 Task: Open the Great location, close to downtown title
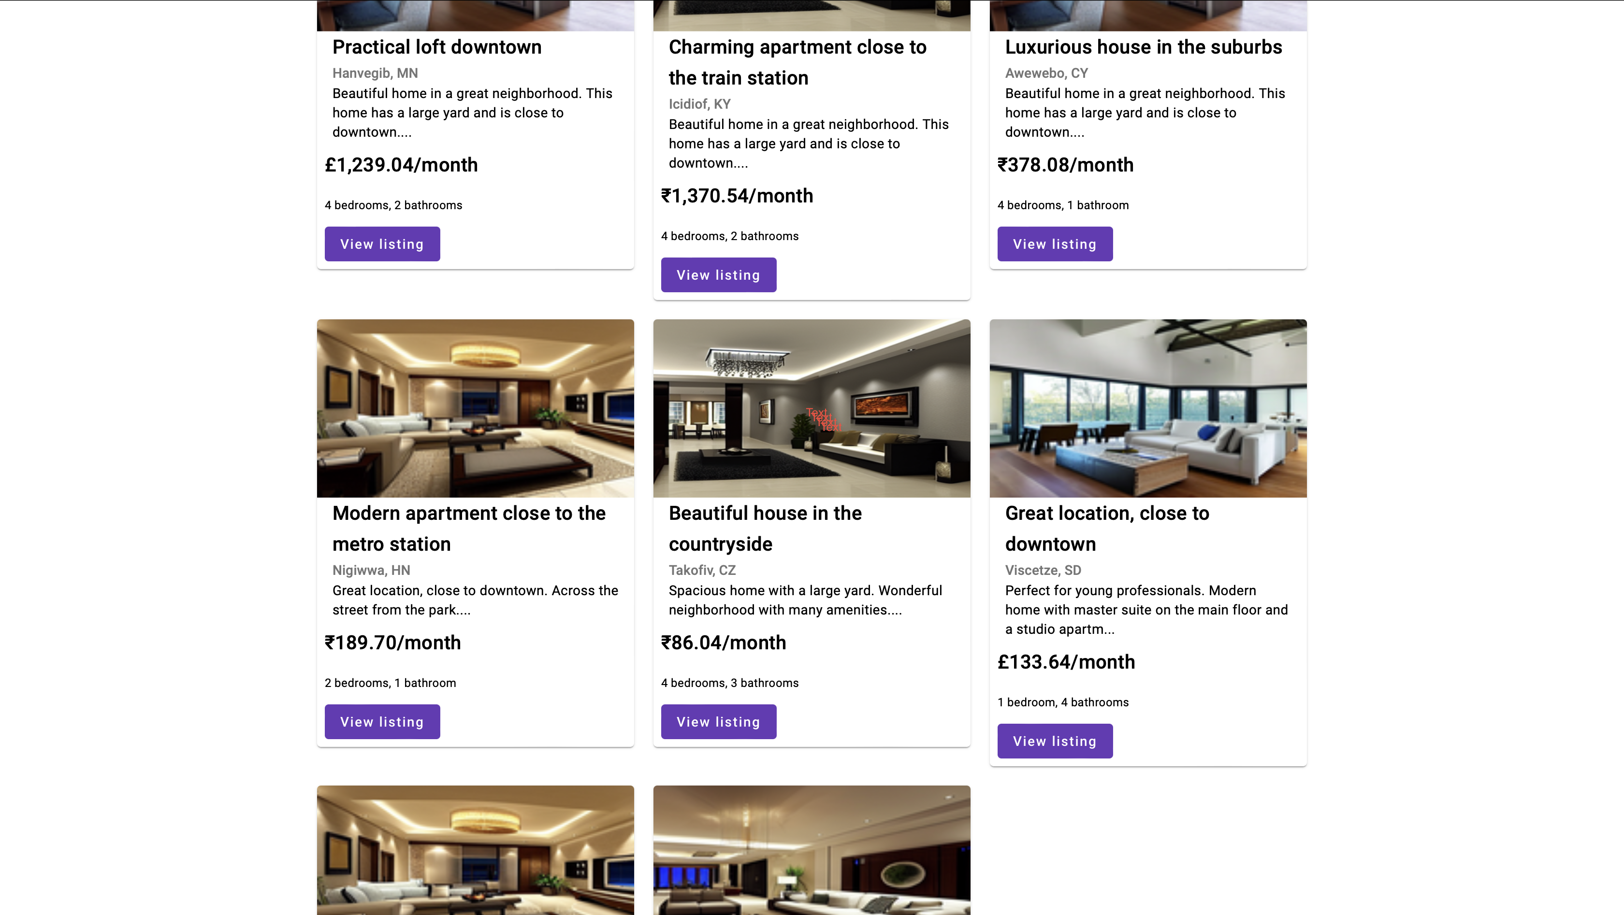pyautogui.click(x=1107, y=528)
